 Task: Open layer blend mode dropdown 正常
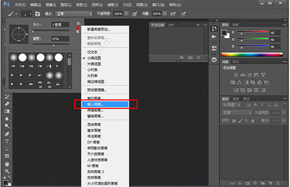(x=237, y=113)
